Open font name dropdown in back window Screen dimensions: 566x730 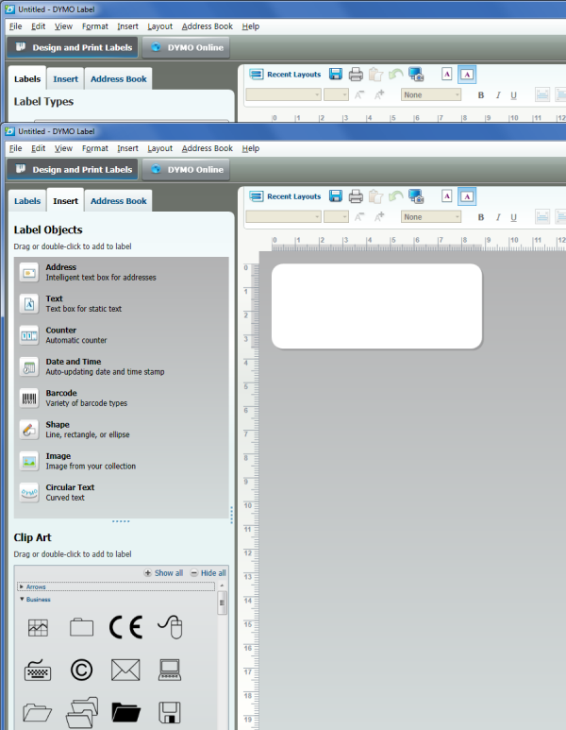click(x=283, y=95)
